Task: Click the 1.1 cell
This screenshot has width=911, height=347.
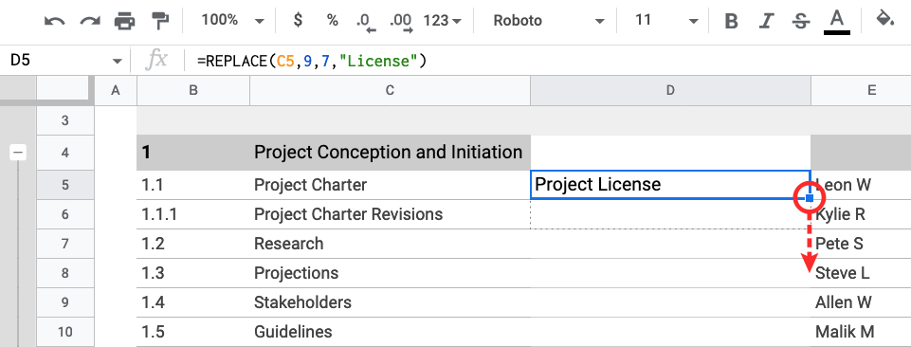Action: tap(193, 186)
